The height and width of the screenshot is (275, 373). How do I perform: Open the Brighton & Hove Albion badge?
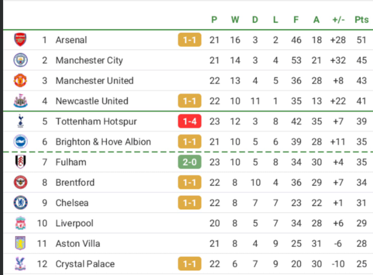pos(20,141)
